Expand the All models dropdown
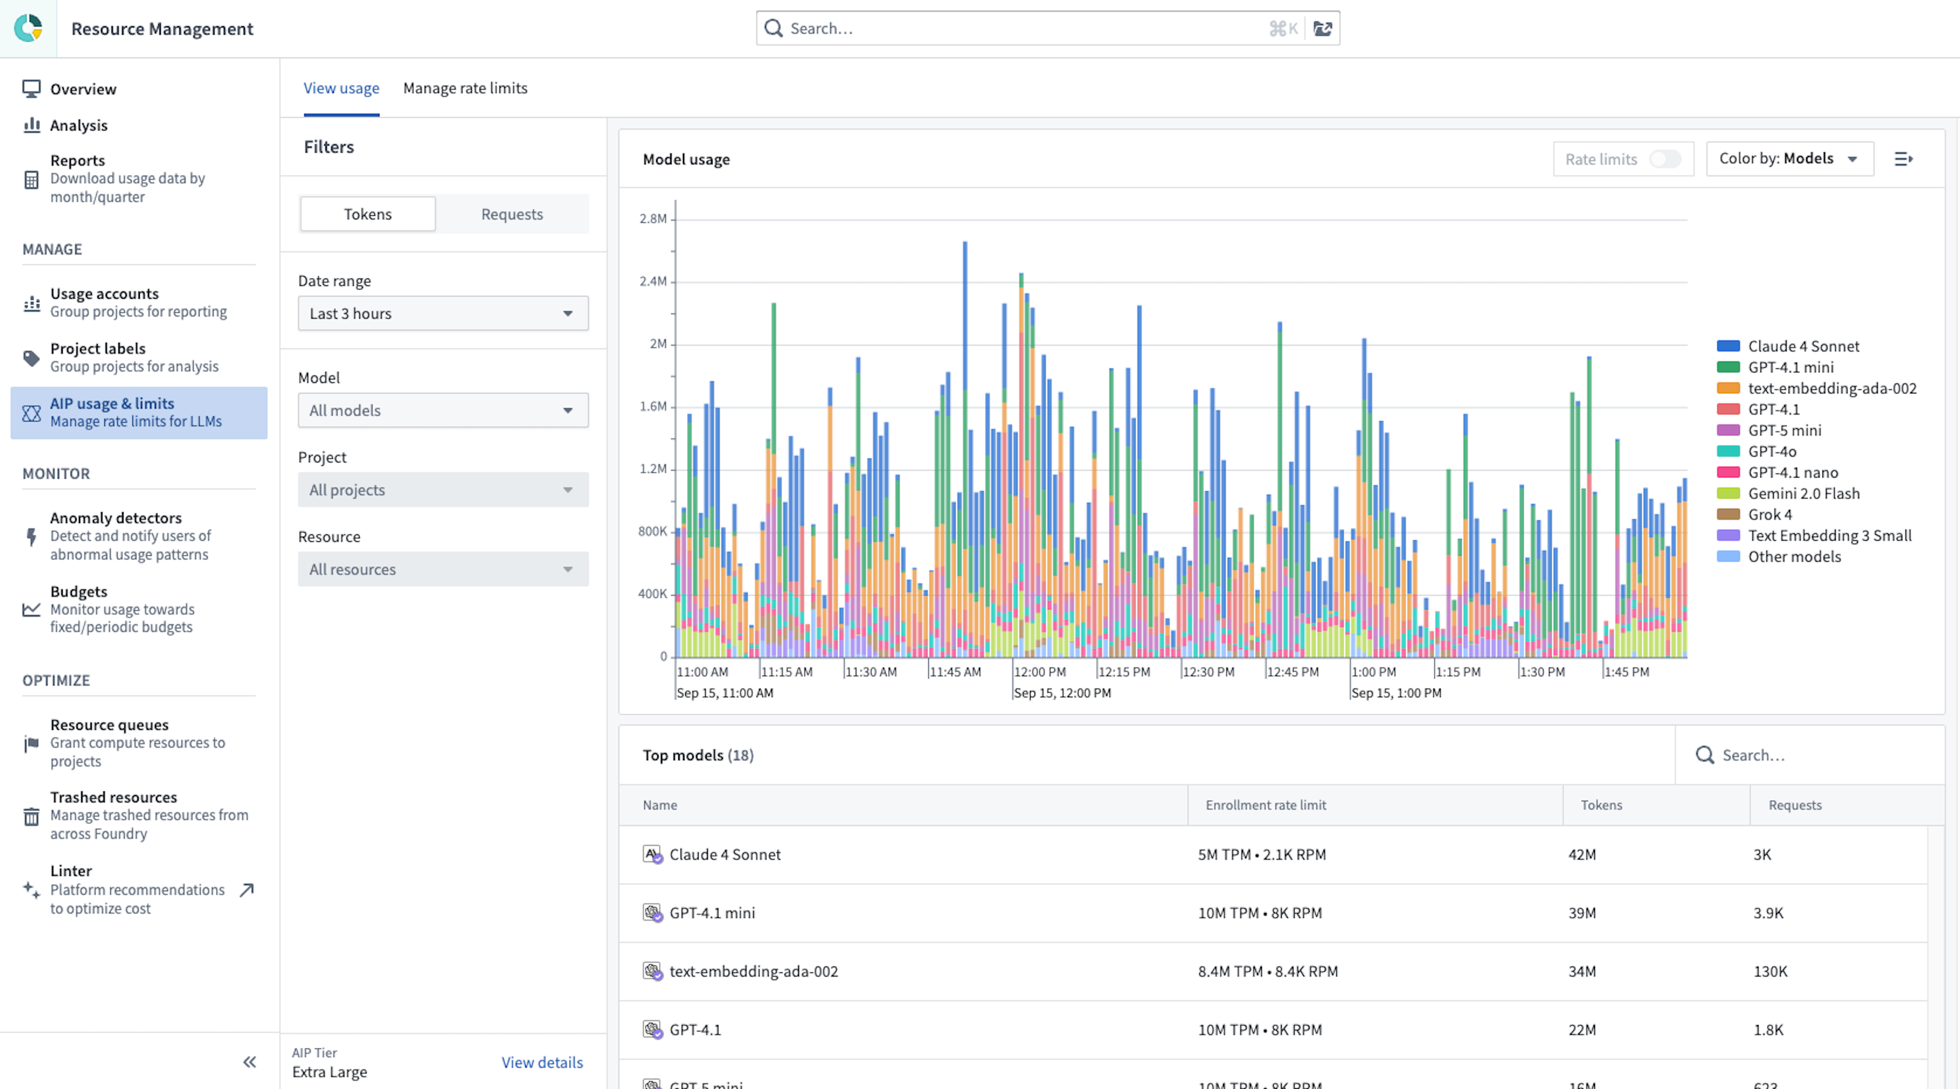 tap(443, 410)
